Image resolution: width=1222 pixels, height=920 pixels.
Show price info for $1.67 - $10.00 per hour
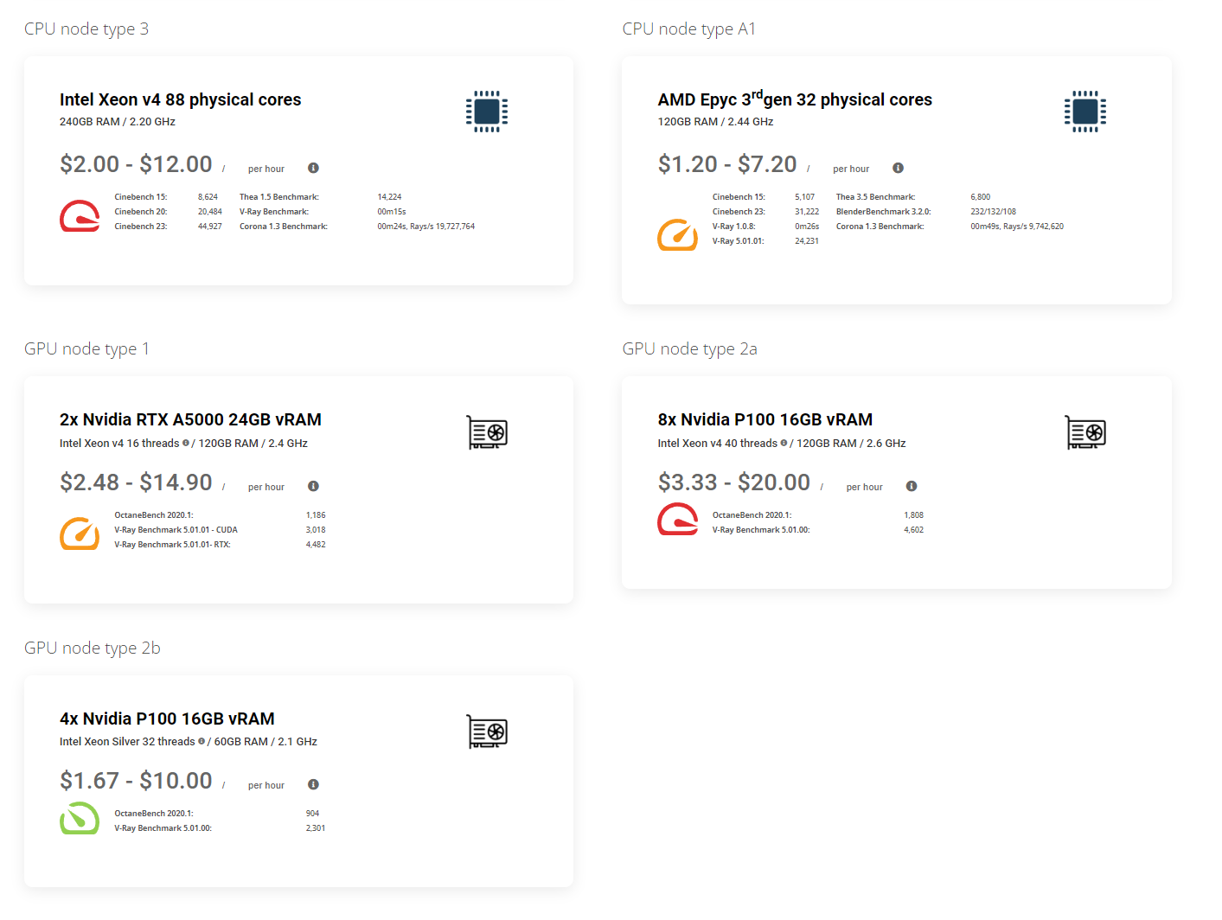tap(313, 784)
